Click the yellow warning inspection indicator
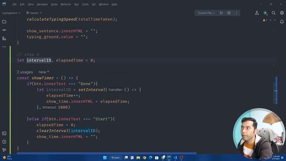286x161 pixels. click(265, 20)
